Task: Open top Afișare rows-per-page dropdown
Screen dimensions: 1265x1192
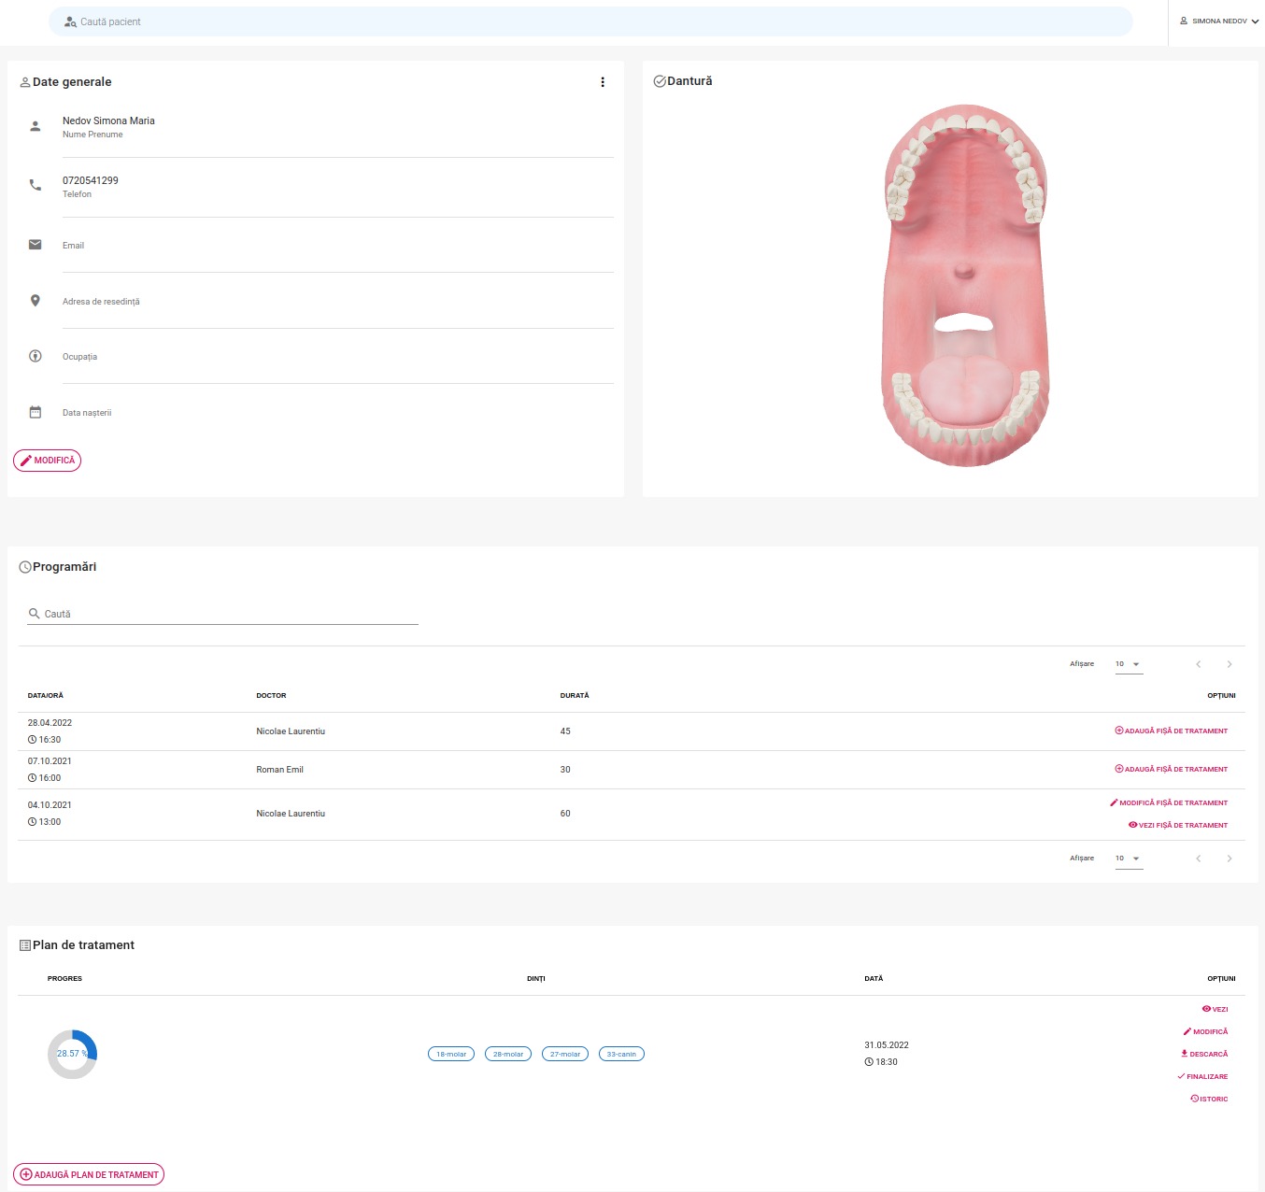Action: (x=1129, y=664)
